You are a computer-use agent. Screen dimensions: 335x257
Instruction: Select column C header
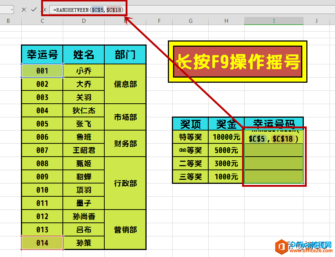[42, 21]
